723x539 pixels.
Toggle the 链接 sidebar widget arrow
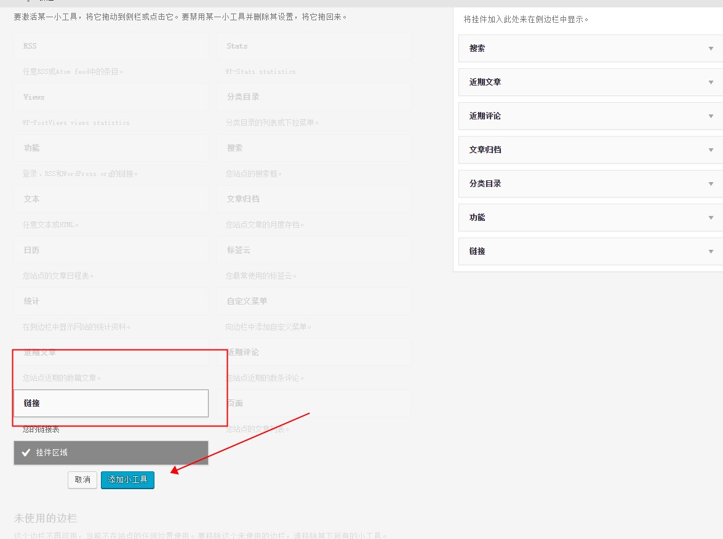(711, 252)
